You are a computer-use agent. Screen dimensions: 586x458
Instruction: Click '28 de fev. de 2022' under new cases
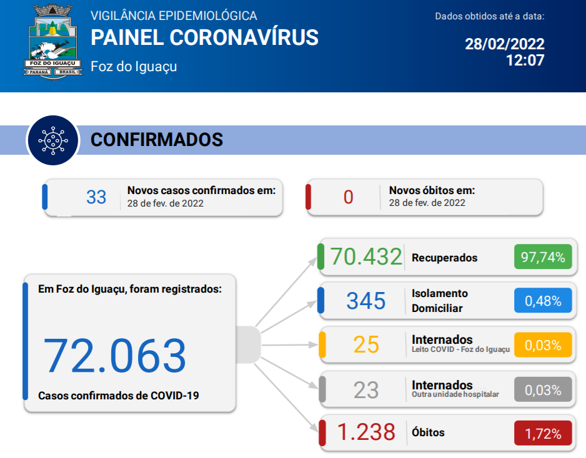pos(165,203)
